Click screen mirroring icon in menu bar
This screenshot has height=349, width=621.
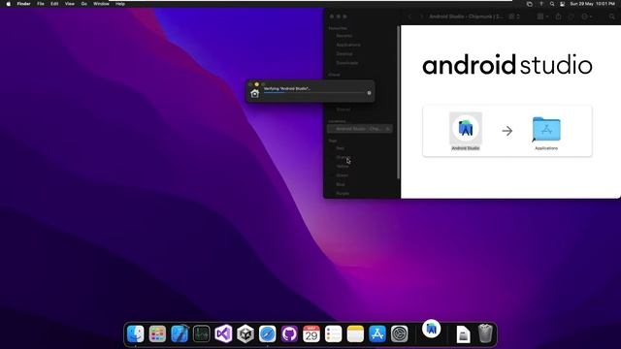coord(530,4)
